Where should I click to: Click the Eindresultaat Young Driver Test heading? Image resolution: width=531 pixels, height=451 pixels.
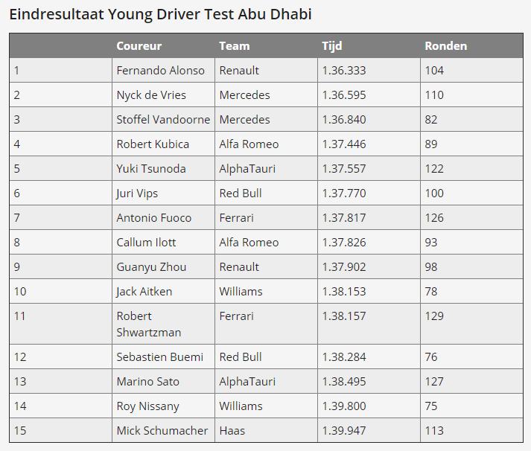pos(160,15)
